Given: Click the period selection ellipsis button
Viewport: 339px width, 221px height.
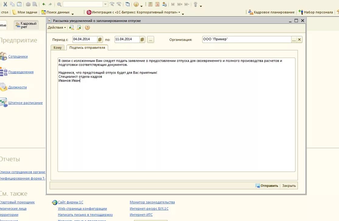Looking at the screenshot, I should (151, 40).
